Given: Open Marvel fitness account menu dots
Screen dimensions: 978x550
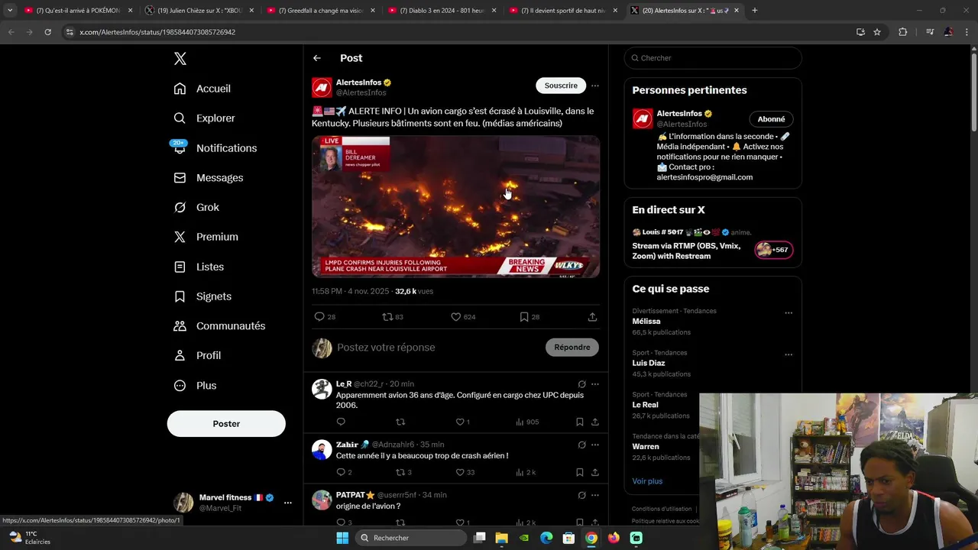Looking at the screenshot, I should point(288,503).
